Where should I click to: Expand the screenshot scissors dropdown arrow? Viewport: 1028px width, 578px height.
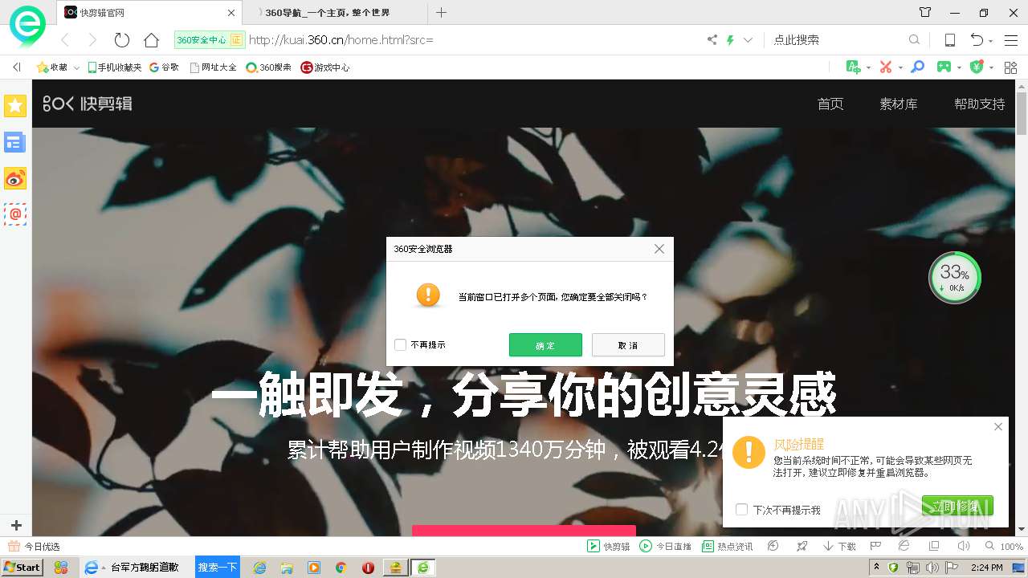click(x=900, y=68)
